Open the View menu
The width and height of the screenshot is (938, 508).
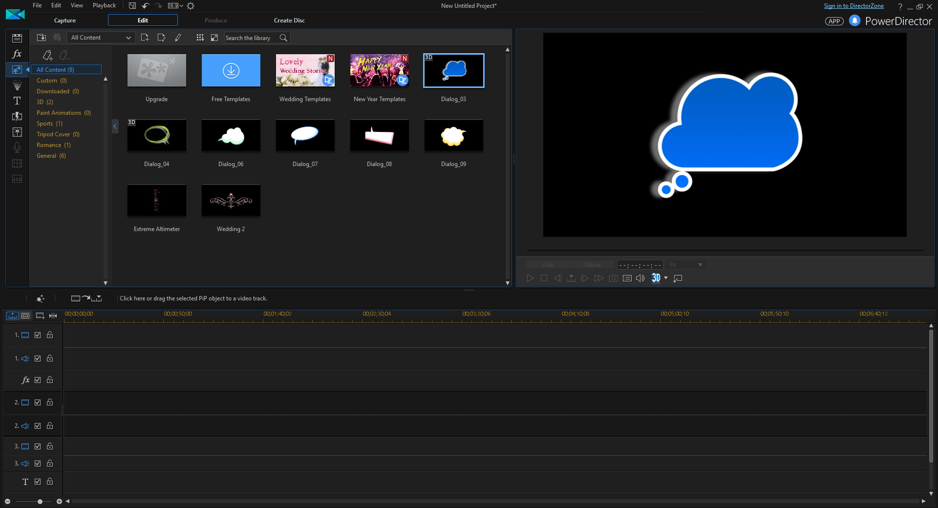77,5
